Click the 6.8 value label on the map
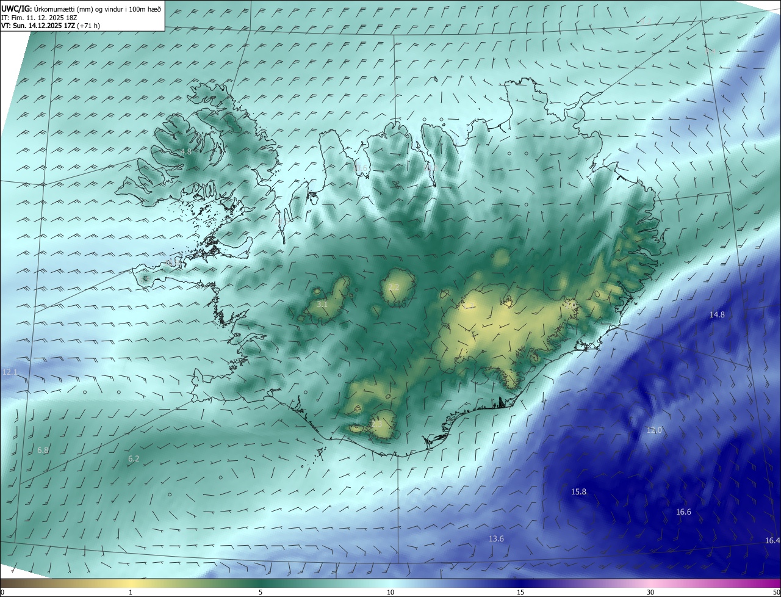 [43, 450]
